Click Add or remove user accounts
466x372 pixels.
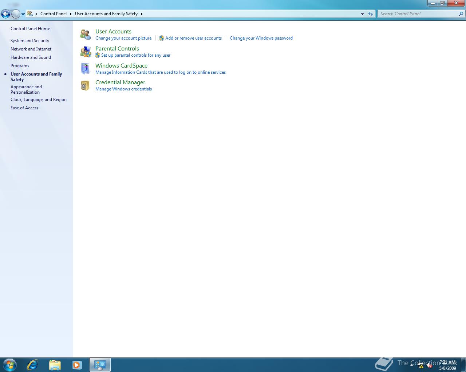click(x=193, y=38)
